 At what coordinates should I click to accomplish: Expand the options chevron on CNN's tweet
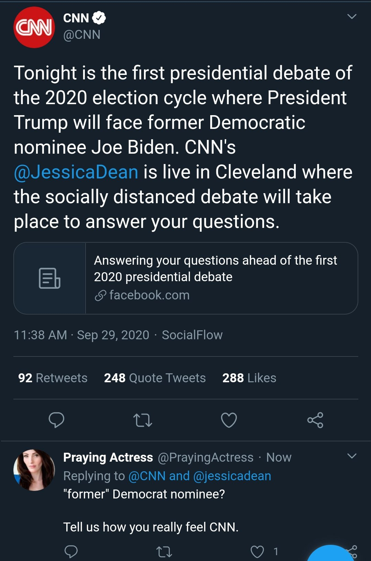(x=352, y=16)
